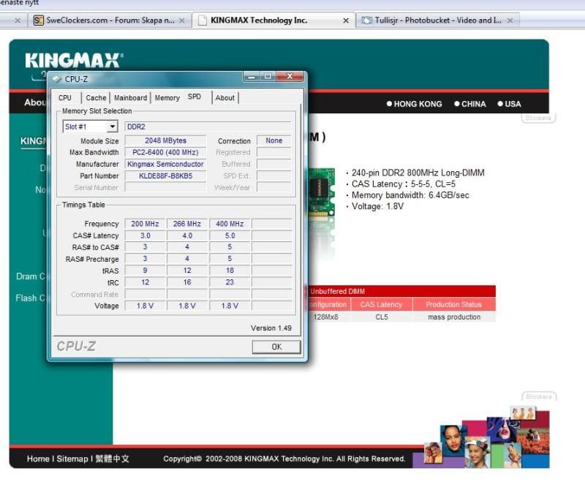Open the About tab in CPU-Z

pos(225,98)
